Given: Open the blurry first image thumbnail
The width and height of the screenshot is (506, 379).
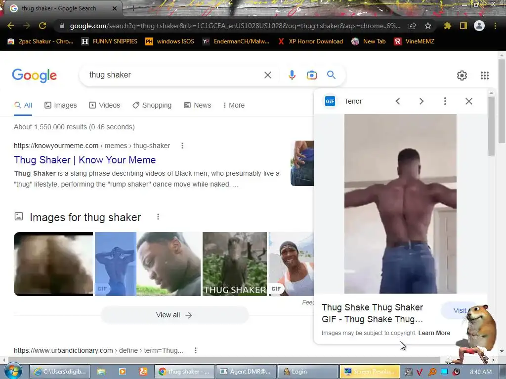Looking at the screenshot, I should tap(53, 264).
